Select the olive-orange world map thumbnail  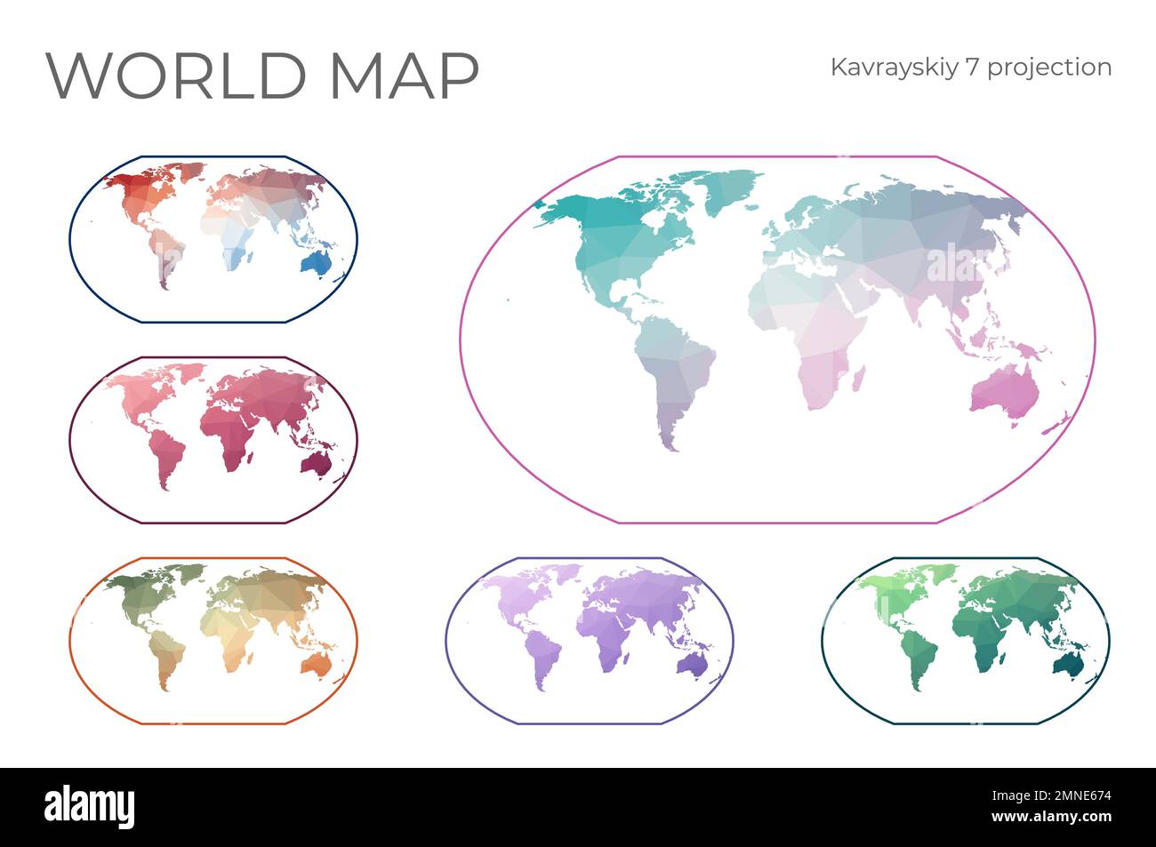213,641
